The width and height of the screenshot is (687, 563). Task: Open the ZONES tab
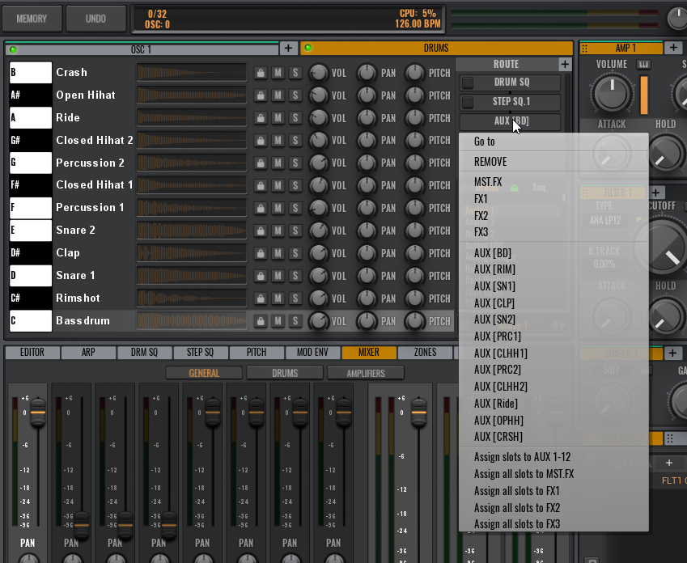click(x=425, y=352)
